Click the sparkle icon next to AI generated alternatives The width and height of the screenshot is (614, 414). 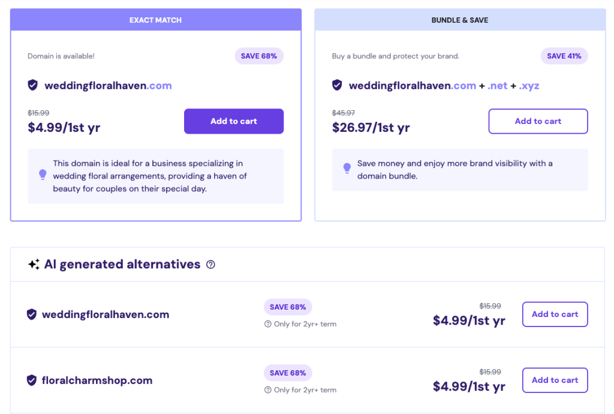coord(34,264)
